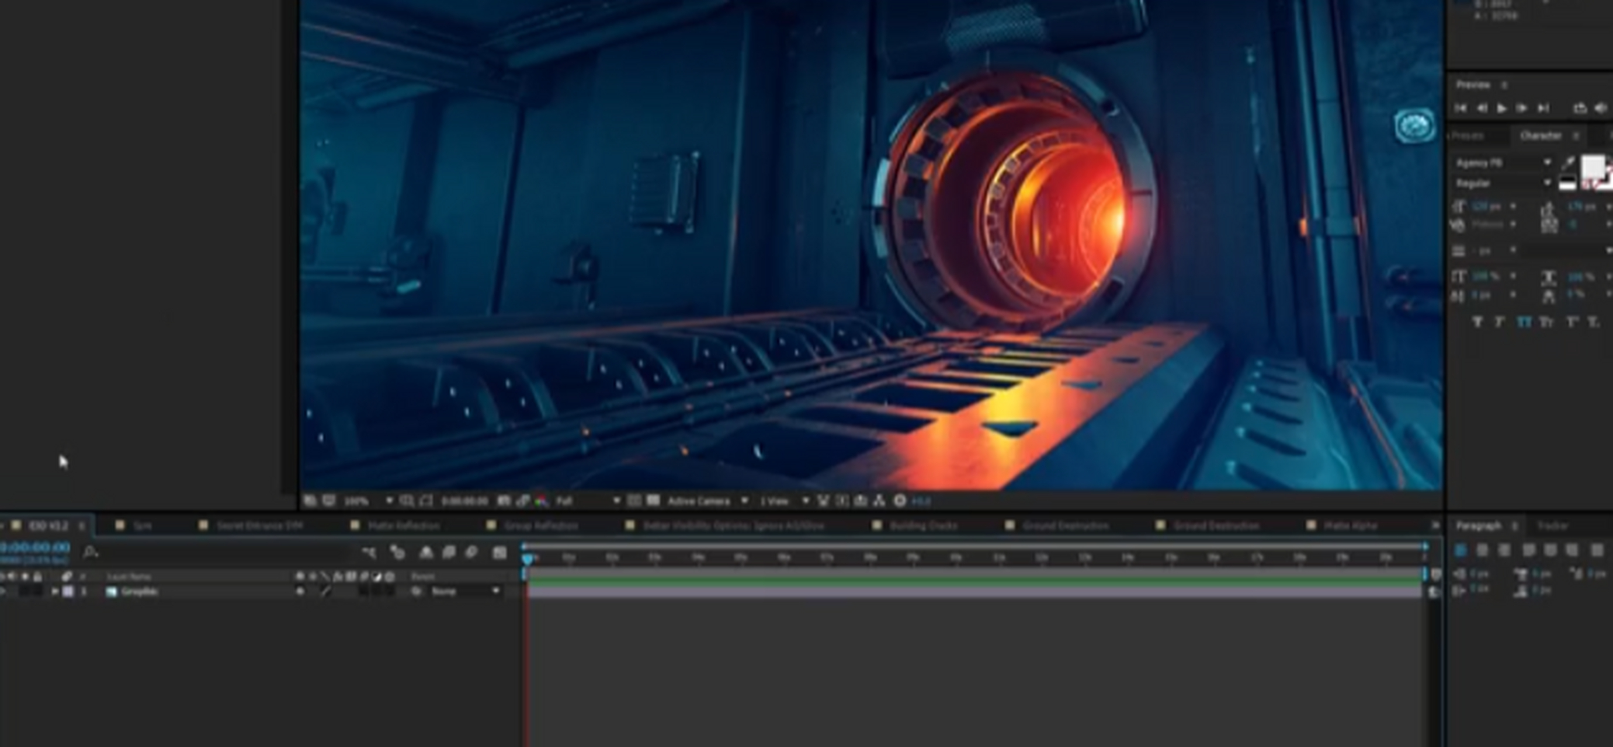Click the Play button in the Preview panel
Screen dimensions: 1613x747
pos(1501,107)
